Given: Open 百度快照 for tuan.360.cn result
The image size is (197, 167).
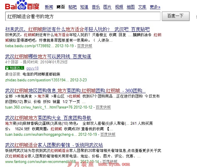Looking at the screenshot, I should pyautogui.click(x=103, y=107).
